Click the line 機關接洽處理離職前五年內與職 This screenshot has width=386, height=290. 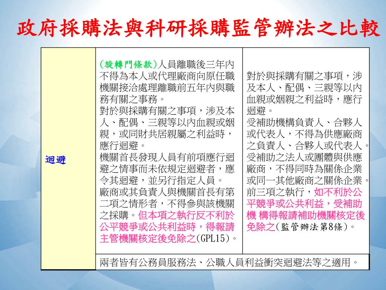(167, 88)
